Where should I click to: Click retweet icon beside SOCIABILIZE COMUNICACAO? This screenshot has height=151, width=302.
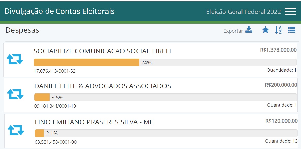pos(15,59)
